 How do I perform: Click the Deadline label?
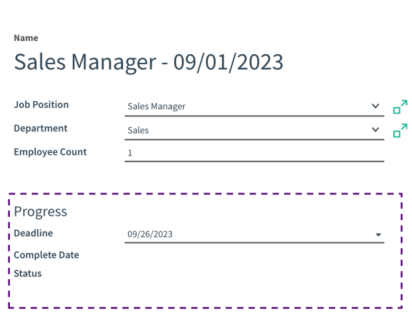click(33, 233)
